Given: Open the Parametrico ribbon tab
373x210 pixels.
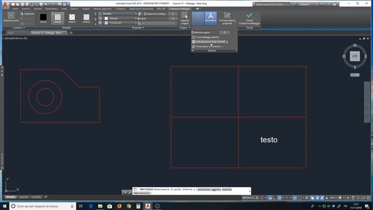Looking at the screenshot, I should [51, 9].
